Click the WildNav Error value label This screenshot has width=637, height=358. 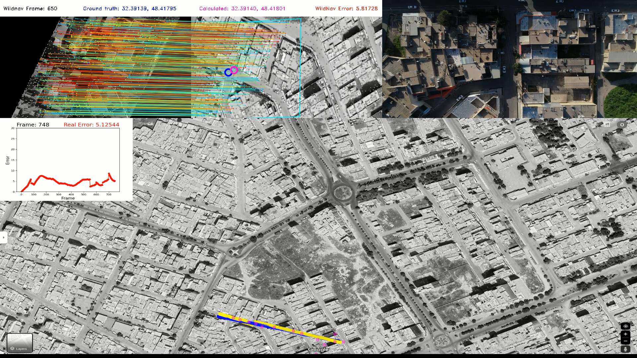pos(346,9)
